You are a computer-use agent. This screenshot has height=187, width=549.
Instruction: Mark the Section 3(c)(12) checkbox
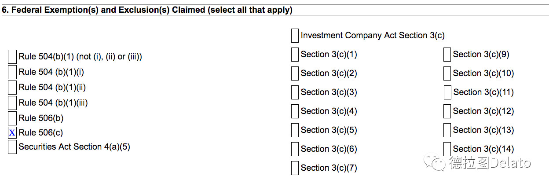coord(447,111)
